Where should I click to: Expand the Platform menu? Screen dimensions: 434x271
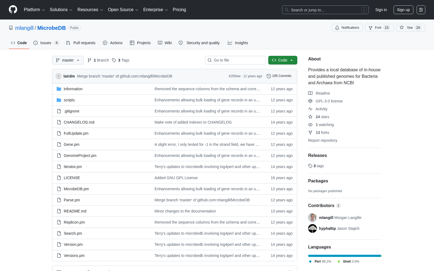34,10
